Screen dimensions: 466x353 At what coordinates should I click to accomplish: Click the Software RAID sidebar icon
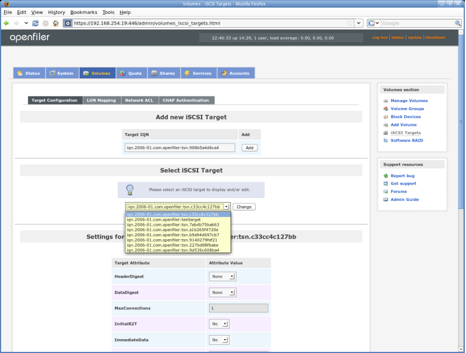pos(386,141)
